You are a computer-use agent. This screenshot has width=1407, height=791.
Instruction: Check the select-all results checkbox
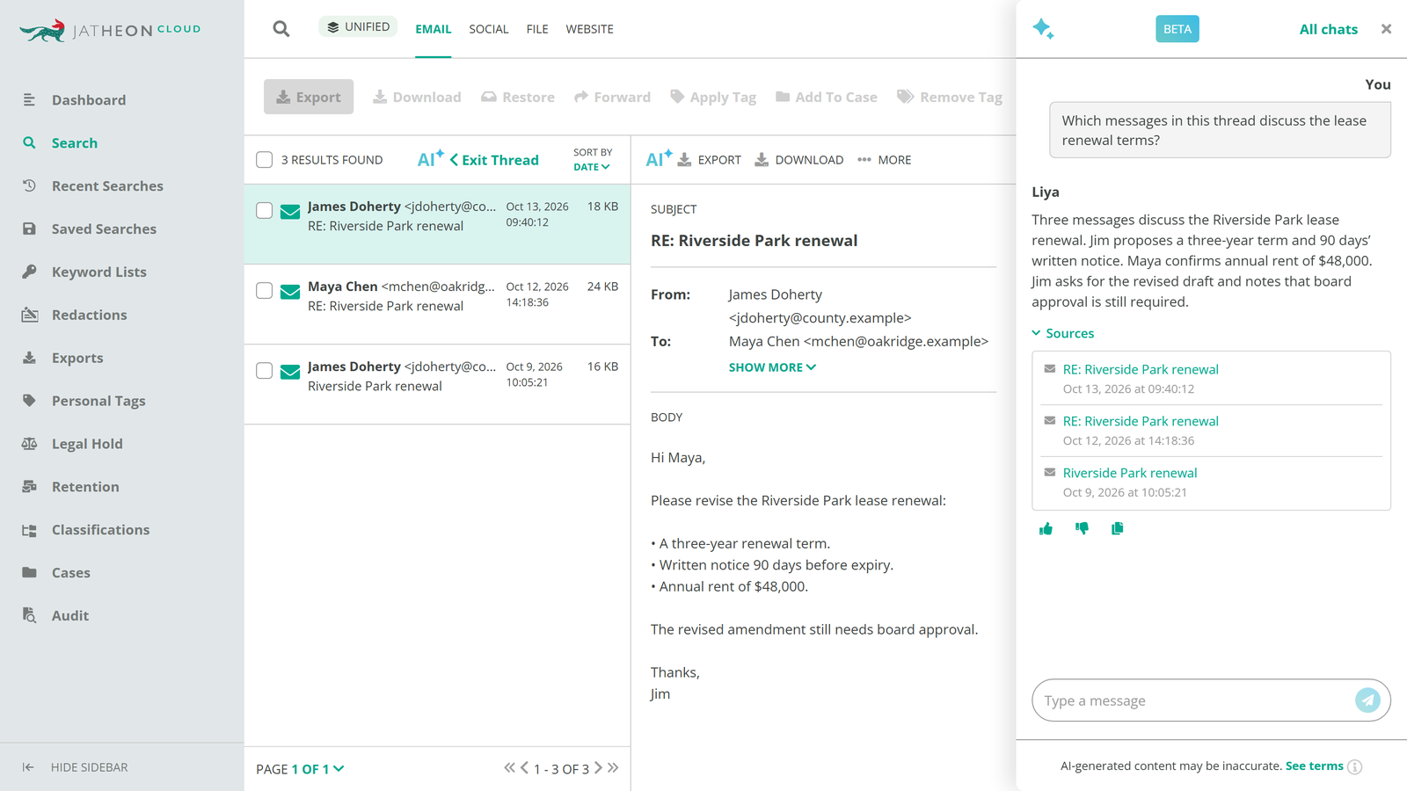pos(264,159)
